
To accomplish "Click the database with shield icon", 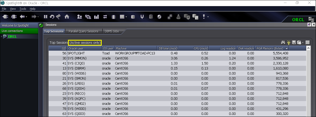I will point(187,17).
